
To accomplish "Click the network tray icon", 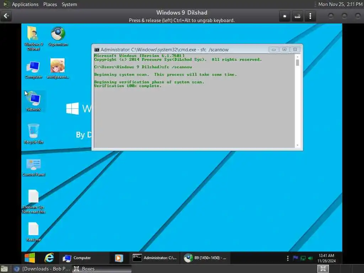I will (303, 258).
